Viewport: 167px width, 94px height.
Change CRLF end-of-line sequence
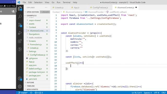click(164, 93)
